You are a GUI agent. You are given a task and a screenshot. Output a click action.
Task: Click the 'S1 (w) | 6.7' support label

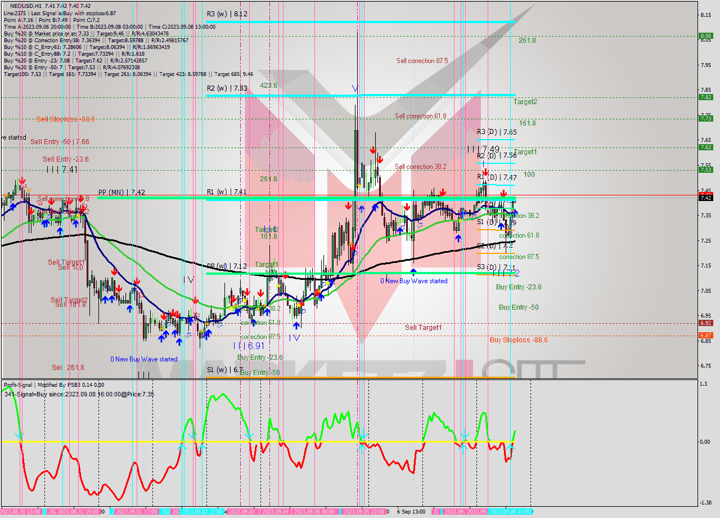pyautogui.click(x=224, y=370)
